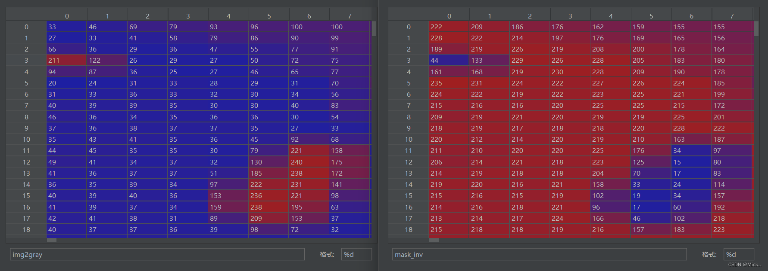Click cell 185 in img2gray row 13
This screenshot has width=768, height=271.
click(269, 173)
